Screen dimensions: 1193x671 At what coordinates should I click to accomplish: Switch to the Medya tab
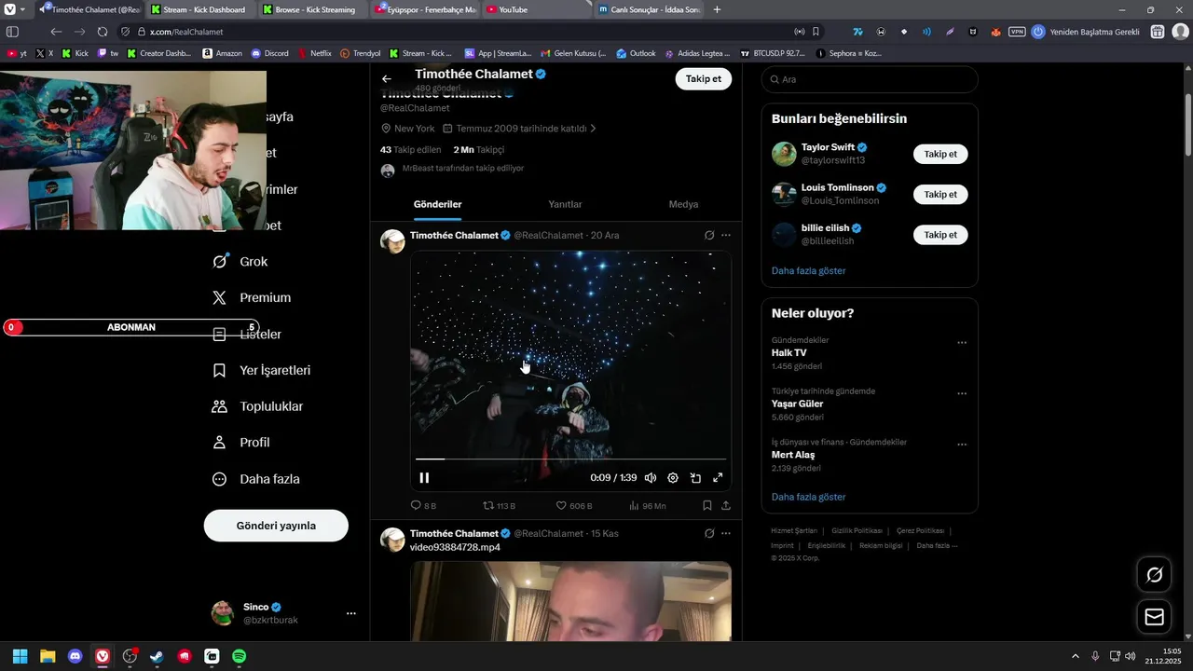click(x=683, y=204)
